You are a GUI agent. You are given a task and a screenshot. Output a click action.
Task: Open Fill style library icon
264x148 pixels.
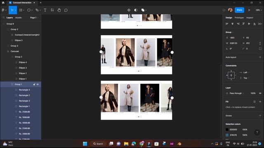(255, 102)
